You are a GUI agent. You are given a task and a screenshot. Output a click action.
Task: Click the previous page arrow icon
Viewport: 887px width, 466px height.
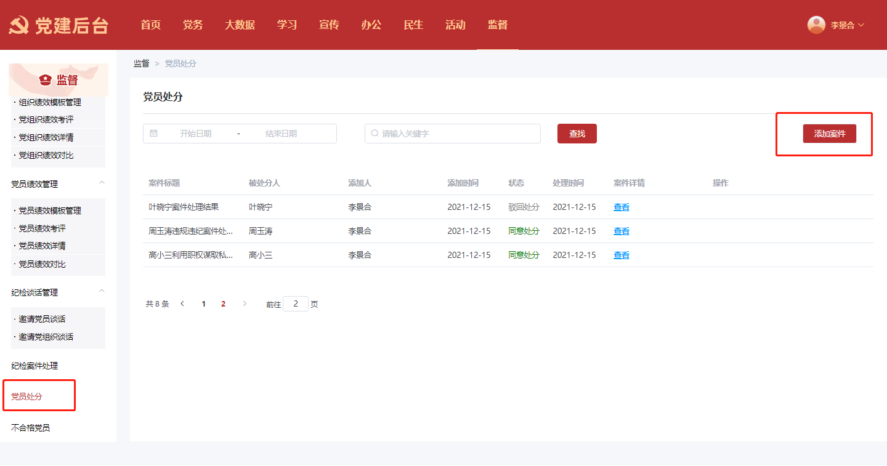pyautogui.click(x=182, y=304)
